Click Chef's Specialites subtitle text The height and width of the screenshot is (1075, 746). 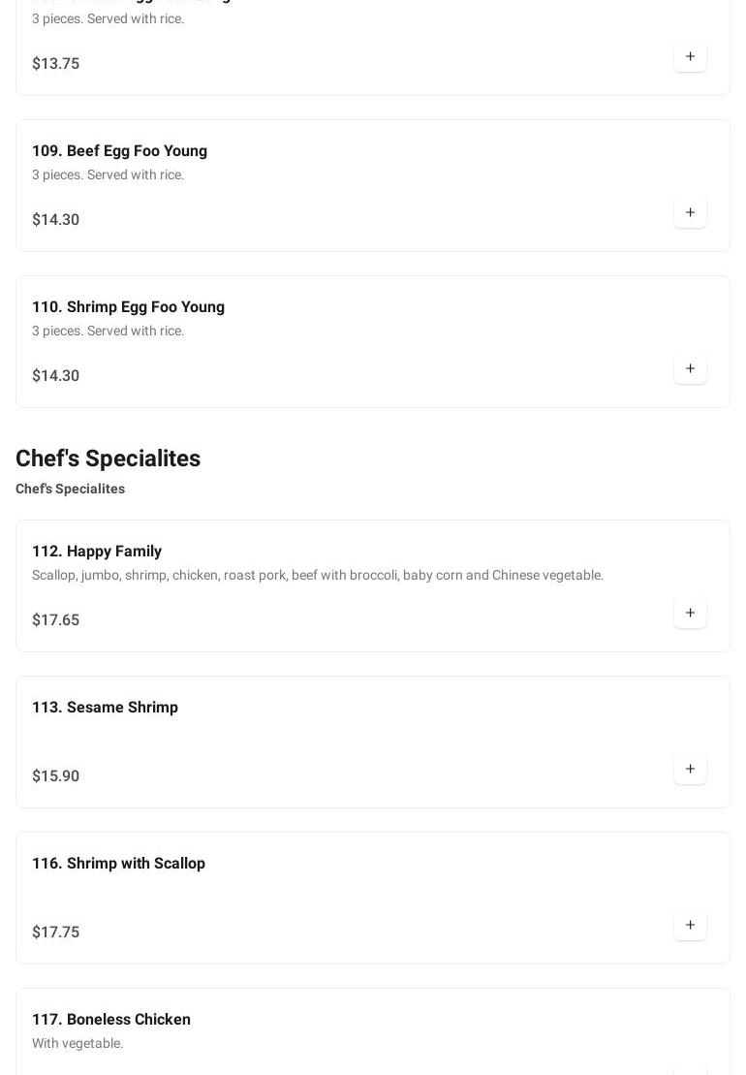pyautogui.click(x=70, y=490)
